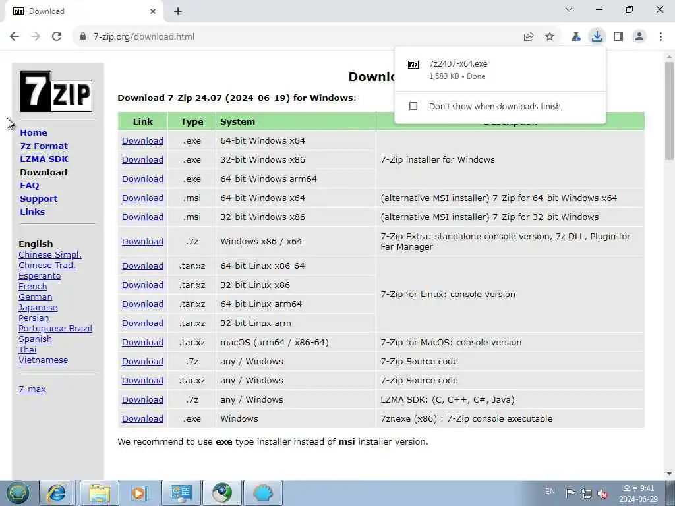
Task: Download .msi for 32-bit Windows x86
Action: click(x=142, y=217)
